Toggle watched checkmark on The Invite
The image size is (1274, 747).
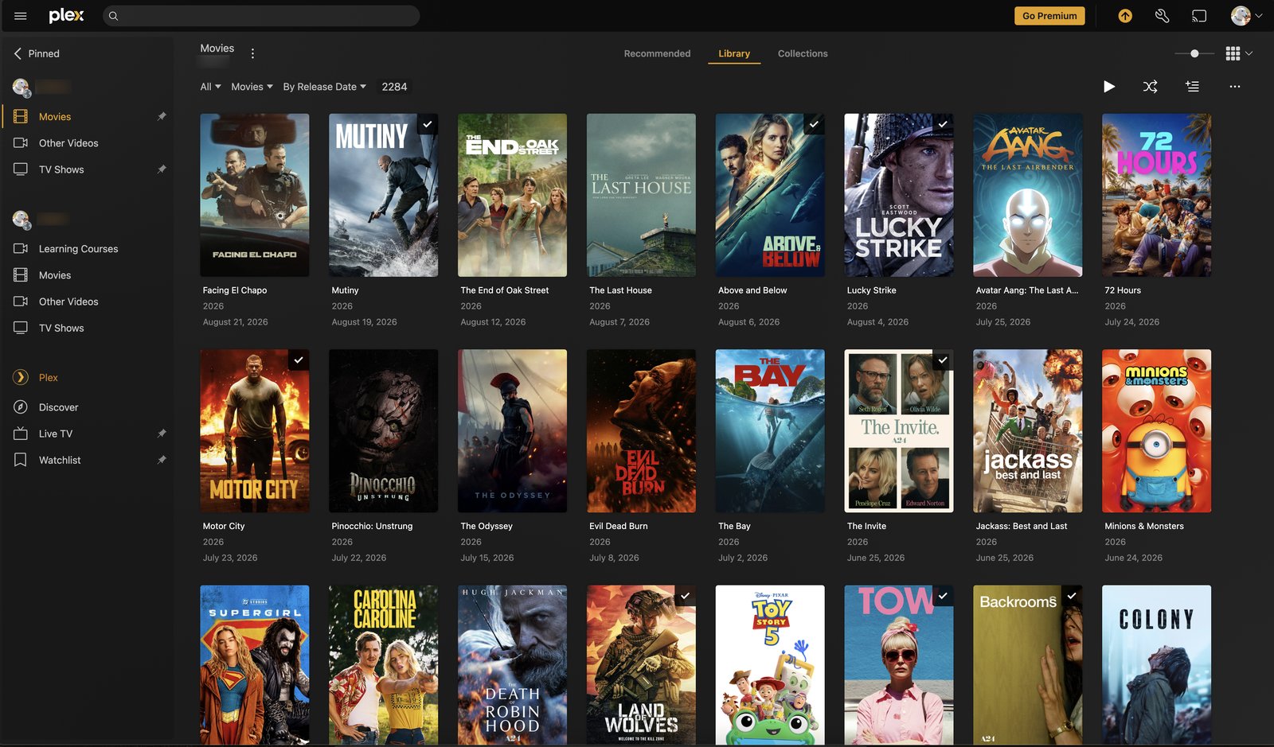click(x=943, y=360)
